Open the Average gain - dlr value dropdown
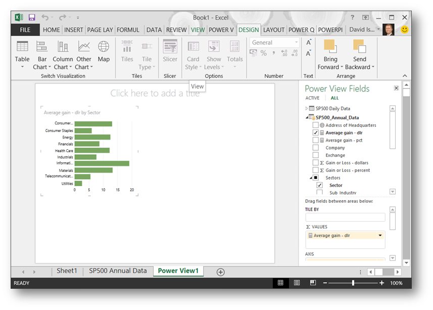Viewport: 433px width, 310px height. [380, 235]
